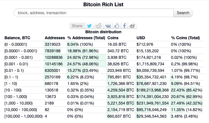
Task: Share the page on Twitter
Action: pos(89,26)
